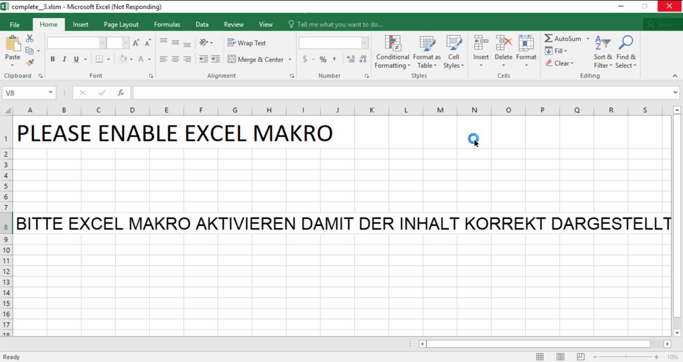Toggle Wrap Text

246,43
